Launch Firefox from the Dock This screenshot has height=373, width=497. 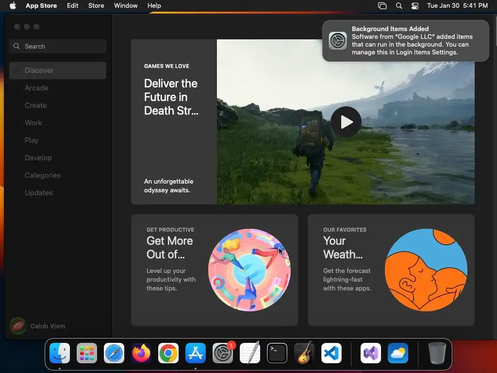[141, 353]
